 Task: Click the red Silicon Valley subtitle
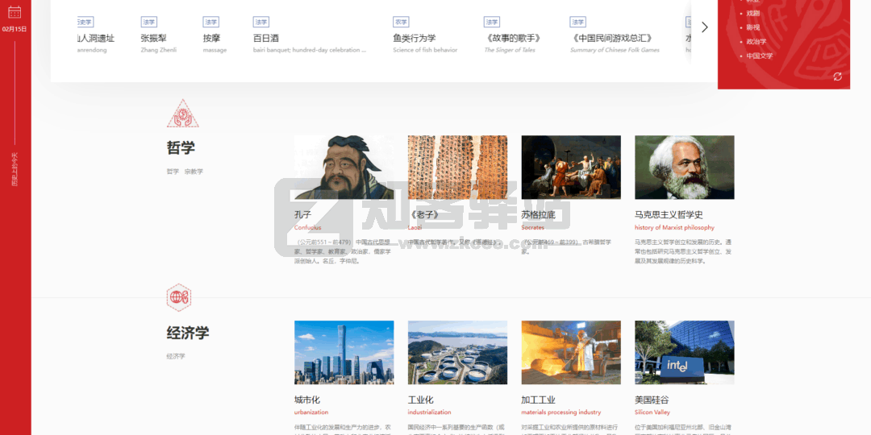click(652, 412)
